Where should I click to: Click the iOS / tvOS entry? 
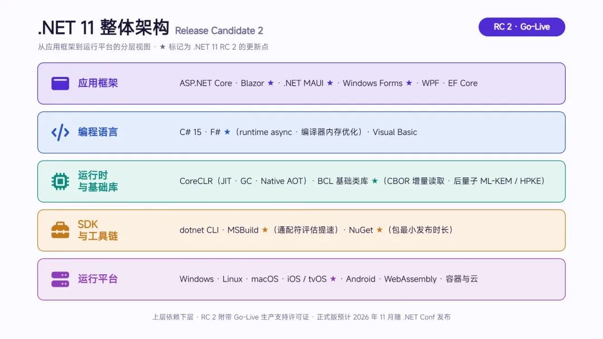307,279
